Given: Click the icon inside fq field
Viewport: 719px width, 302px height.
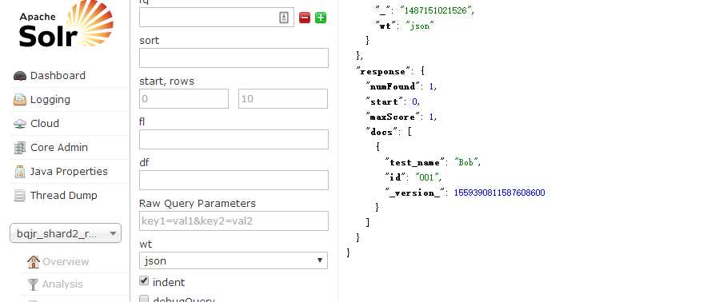Looking at the screenshot, I should click(284, 18).
